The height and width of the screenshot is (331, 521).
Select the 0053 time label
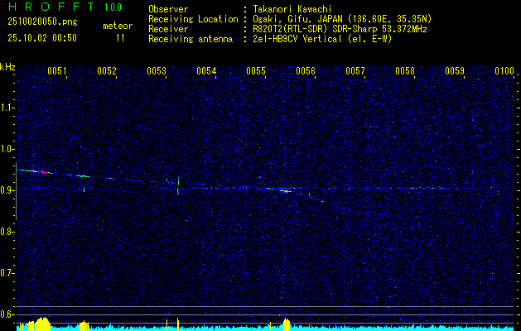157,71
